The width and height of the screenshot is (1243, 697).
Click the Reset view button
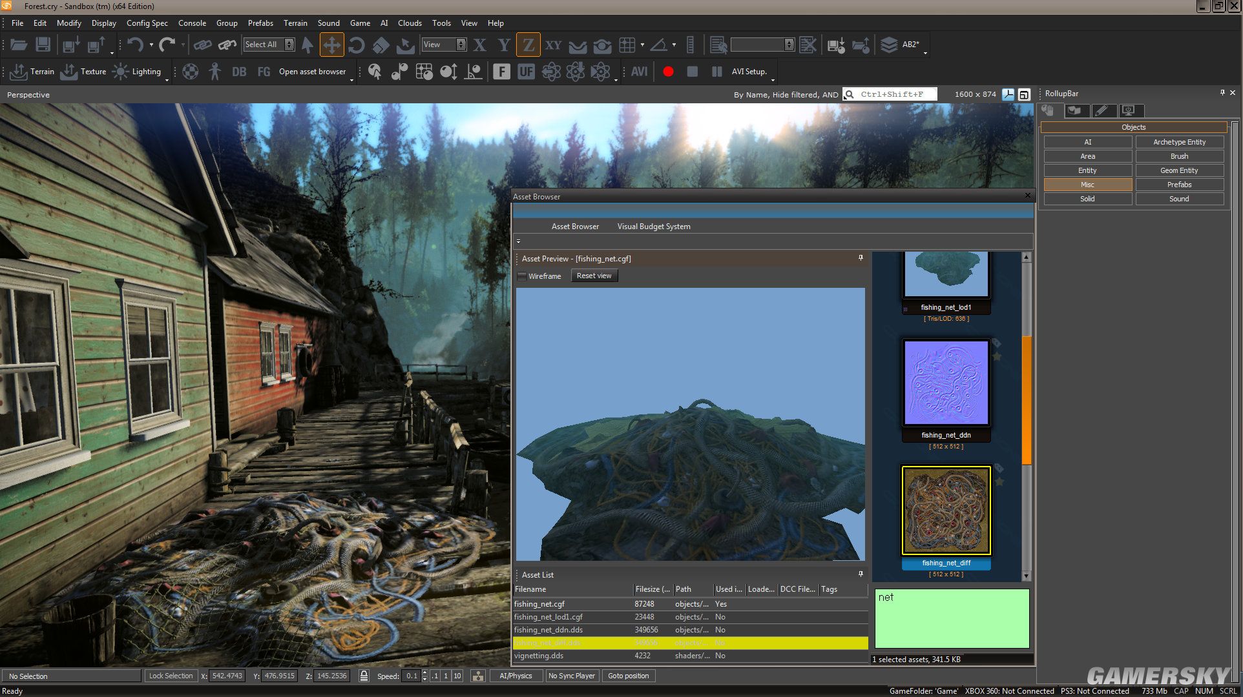(x=594, y=276)
